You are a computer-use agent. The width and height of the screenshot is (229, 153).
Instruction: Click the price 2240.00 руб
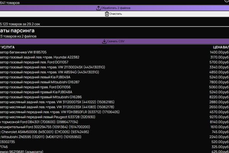[x=219, y=137]
